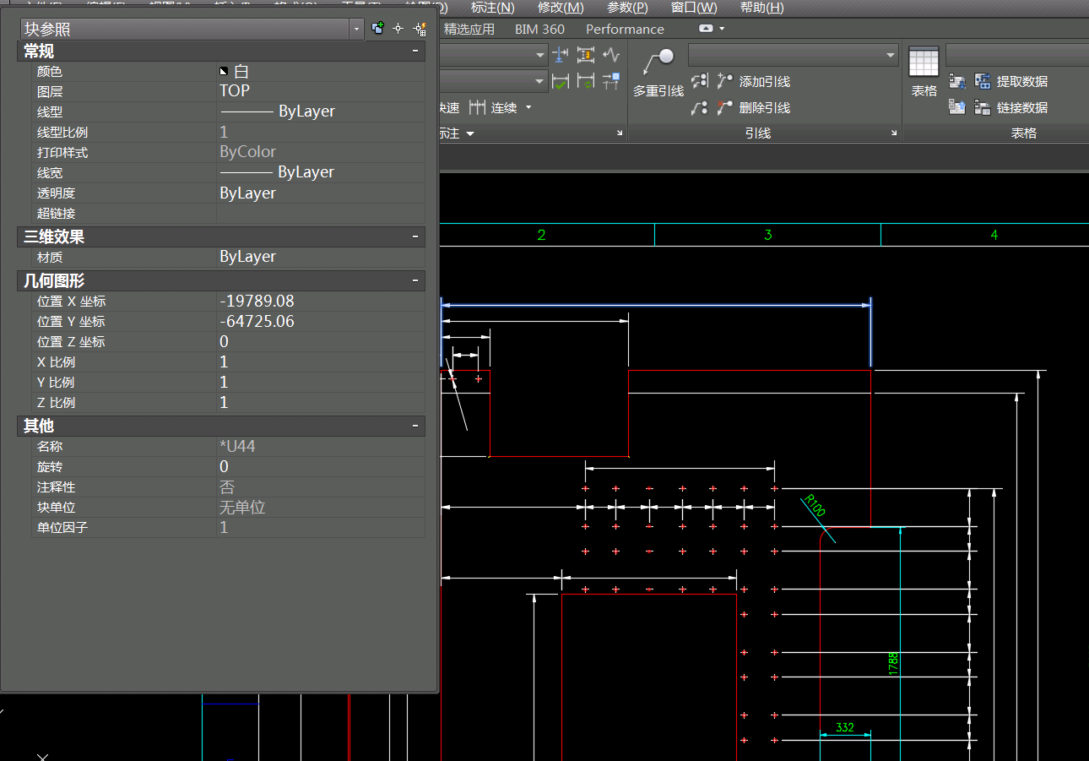Image resolution: width=1089 pixels, height=761 pixels.
Task: Select the green 1788 dimension text
Action: pyautogui.click(x=893, y=663)
